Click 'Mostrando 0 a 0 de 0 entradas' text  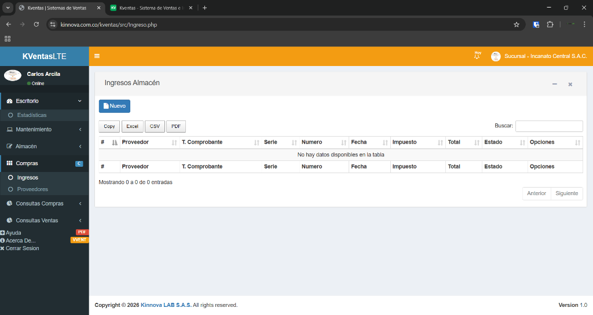pyautogui.click(x=136, y=182)
